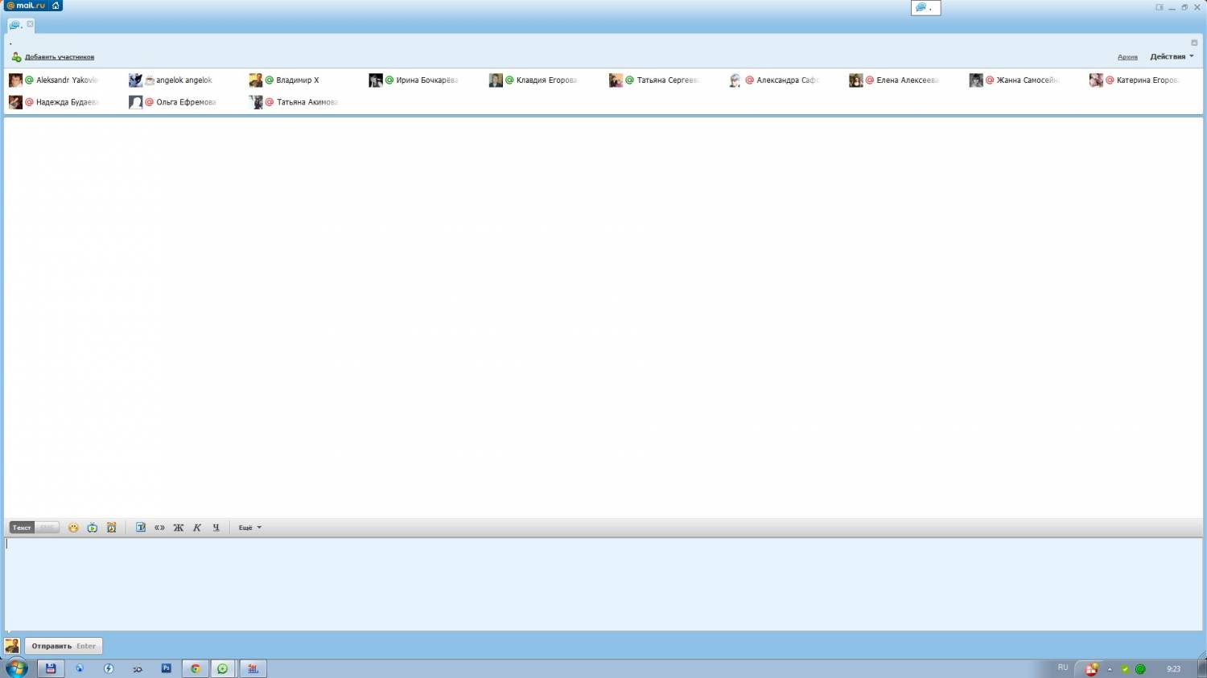Toggle the side panel icon in the title bar
The image size is (1207, 678).
pos(1160,7)
